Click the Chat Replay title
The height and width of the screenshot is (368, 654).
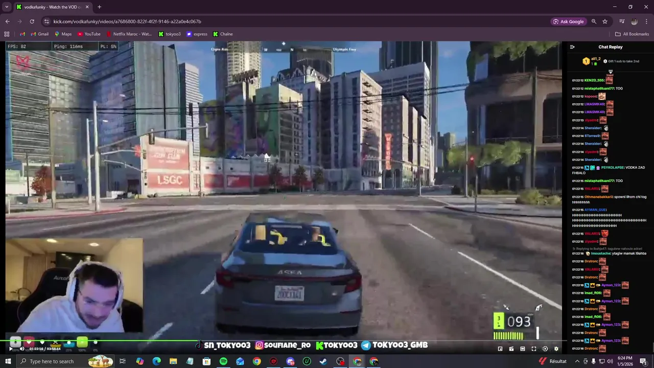(611, 47)
